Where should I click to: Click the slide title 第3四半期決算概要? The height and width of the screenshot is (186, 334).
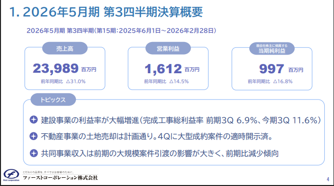coord(153,12)
